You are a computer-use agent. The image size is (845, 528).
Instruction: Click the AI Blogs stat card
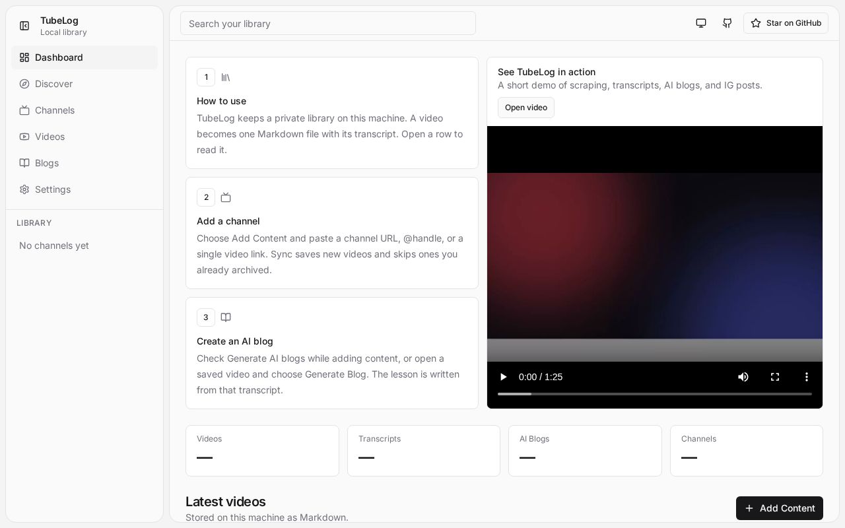pos(585,451)
